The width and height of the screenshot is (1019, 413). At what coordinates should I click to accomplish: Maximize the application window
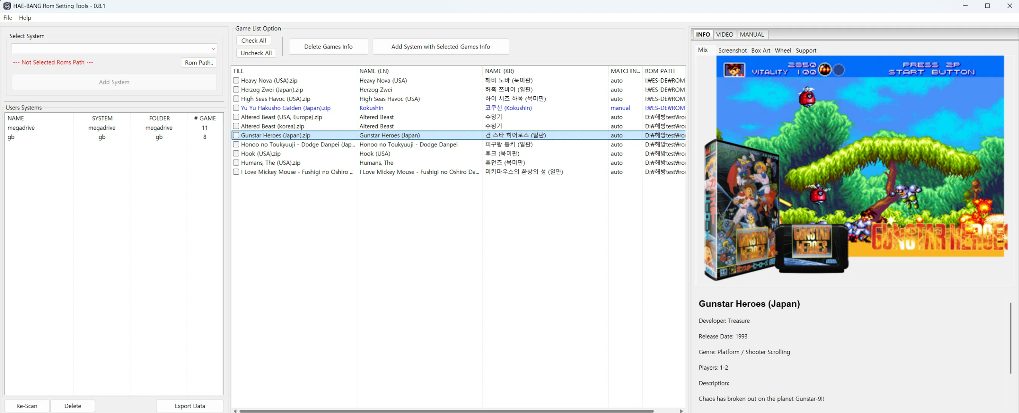click(x=987, y=6)
